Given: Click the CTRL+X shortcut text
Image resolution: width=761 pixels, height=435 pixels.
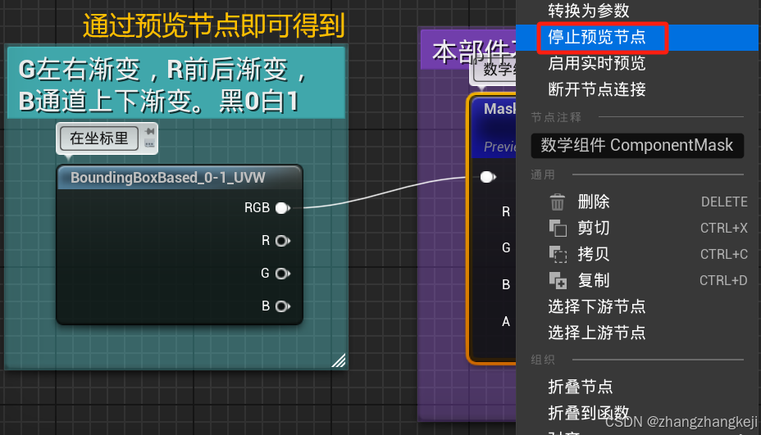Looking at the screenshot, I should (723, 228).
